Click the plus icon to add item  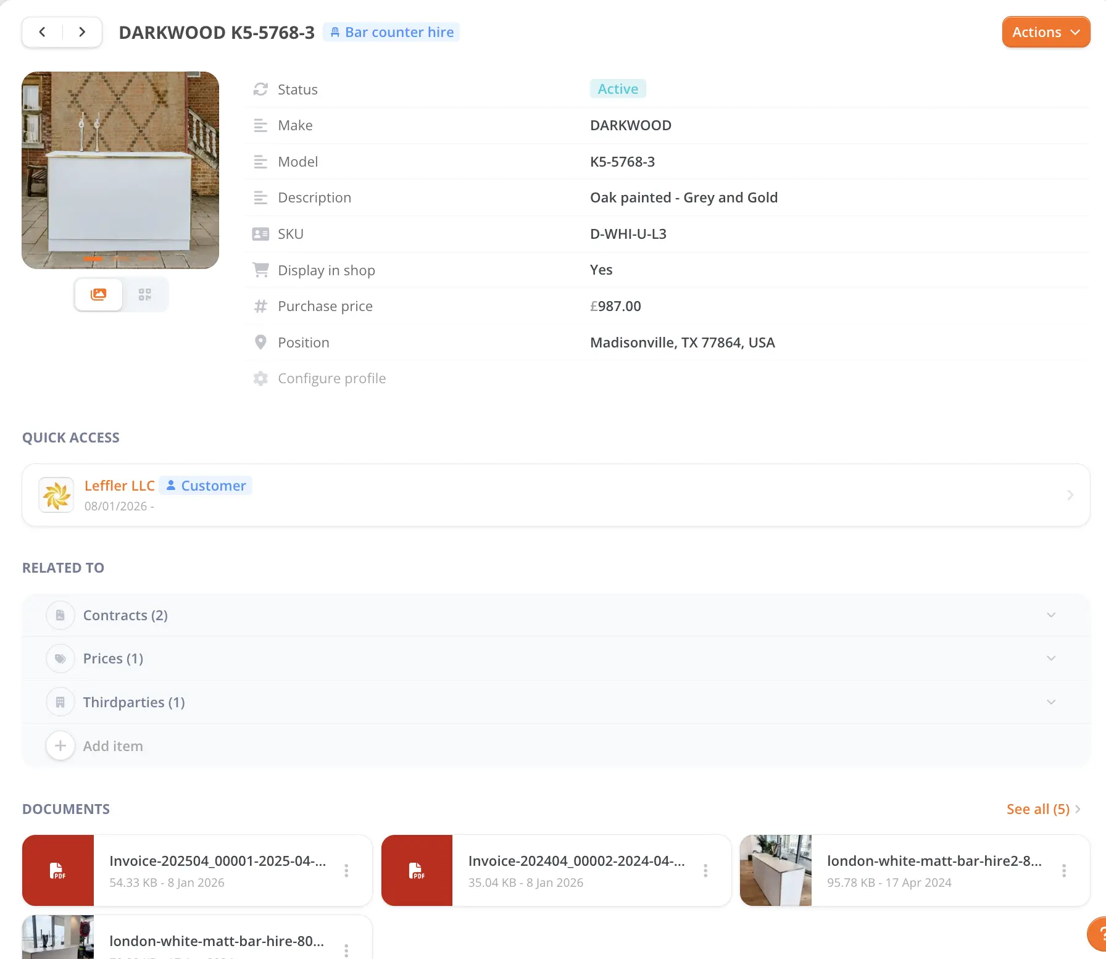60,746
